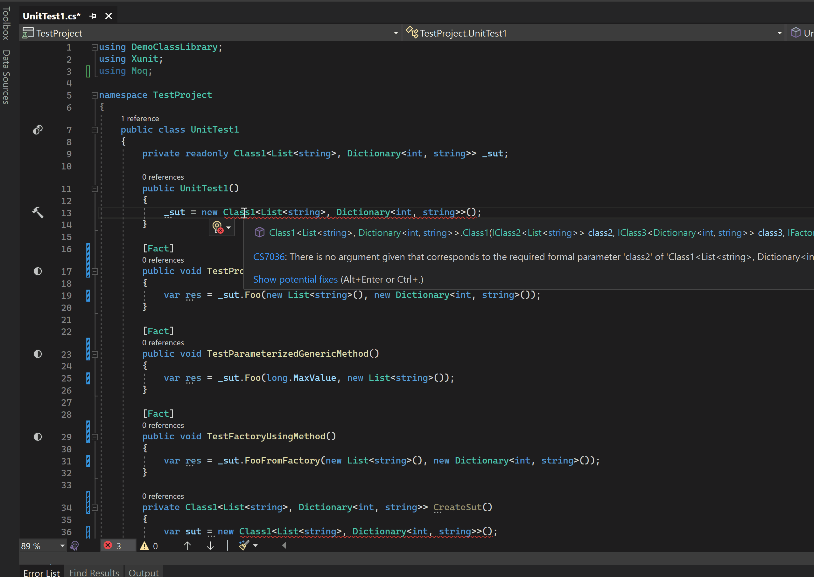Click the Show potential fixes link
Viewport: 814px width, 577px height.
point(295,280)
